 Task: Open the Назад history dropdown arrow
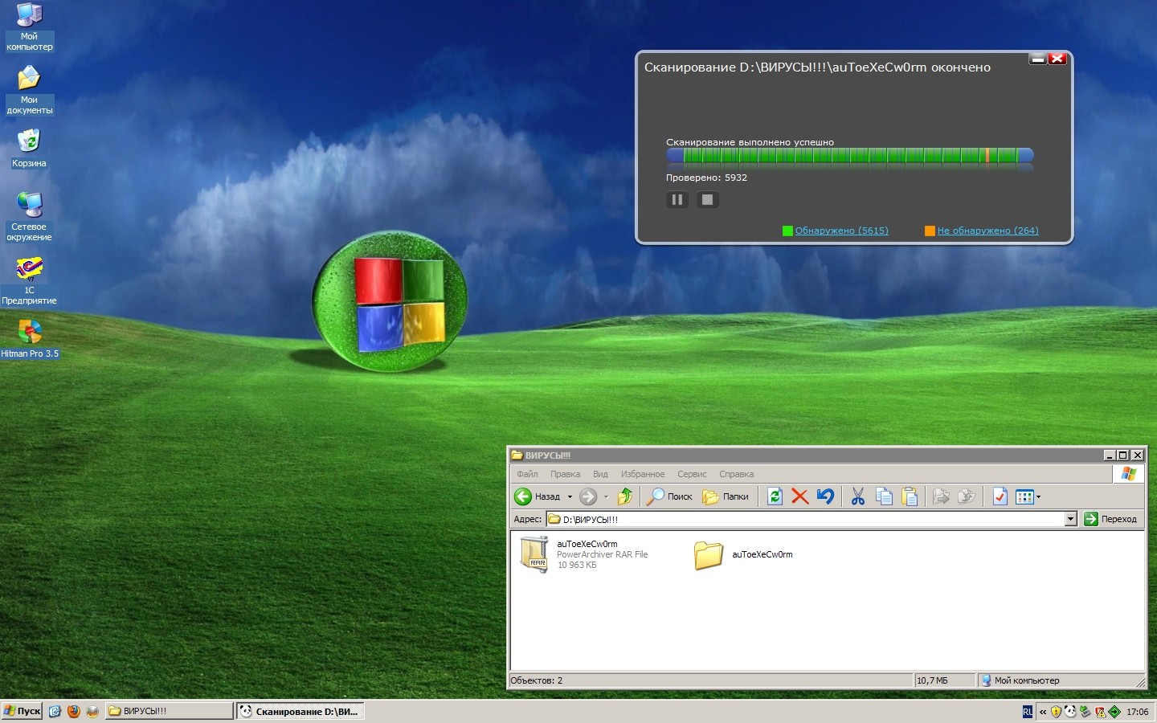pos(570,497)
